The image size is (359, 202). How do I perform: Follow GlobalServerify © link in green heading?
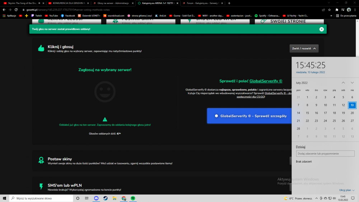(266, 81)
